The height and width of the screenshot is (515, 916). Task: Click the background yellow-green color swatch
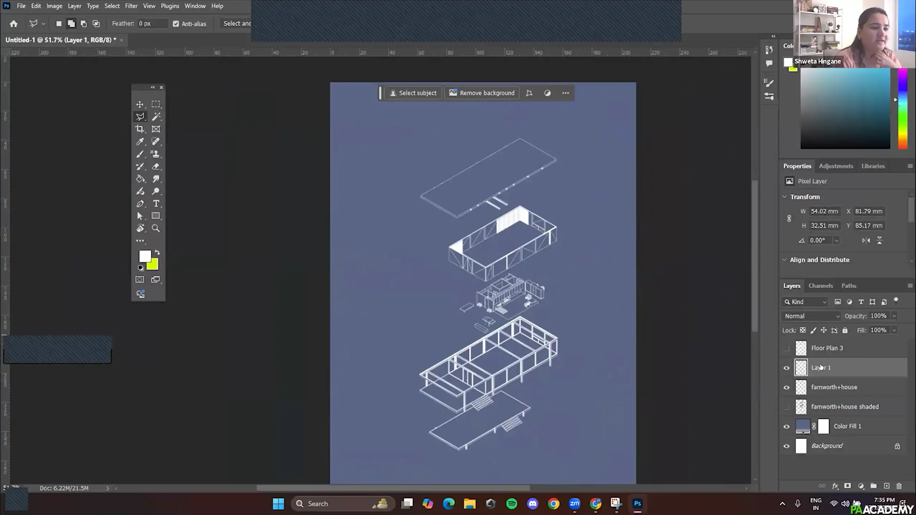tap(154, 265)
